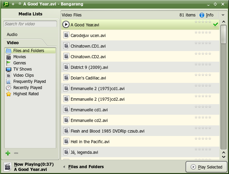Click the Files and Folders breadcrumb at bottom
229x174 pixels.
coord(86,167)
